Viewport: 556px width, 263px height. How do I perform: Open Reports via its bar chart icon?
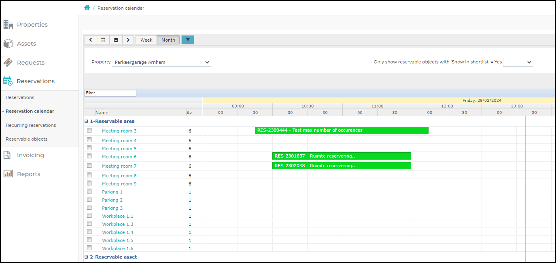pos(8,174)
